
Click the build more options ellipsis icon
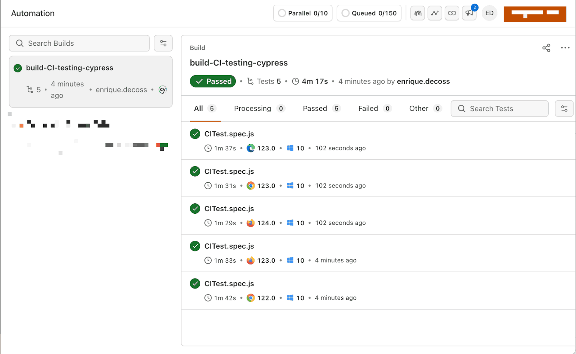point(565,47)
